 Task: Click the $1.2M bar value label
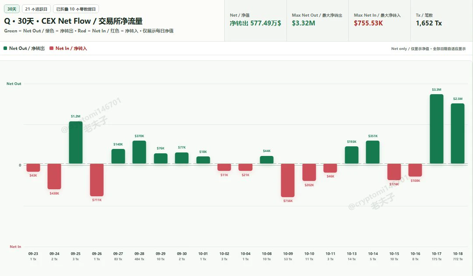pos(76,116)
